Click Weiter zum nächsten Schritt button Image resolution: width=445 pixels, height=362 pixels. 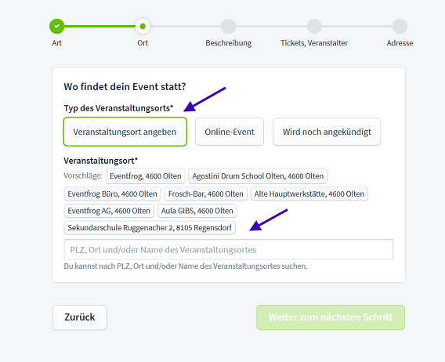click(331, 317)
